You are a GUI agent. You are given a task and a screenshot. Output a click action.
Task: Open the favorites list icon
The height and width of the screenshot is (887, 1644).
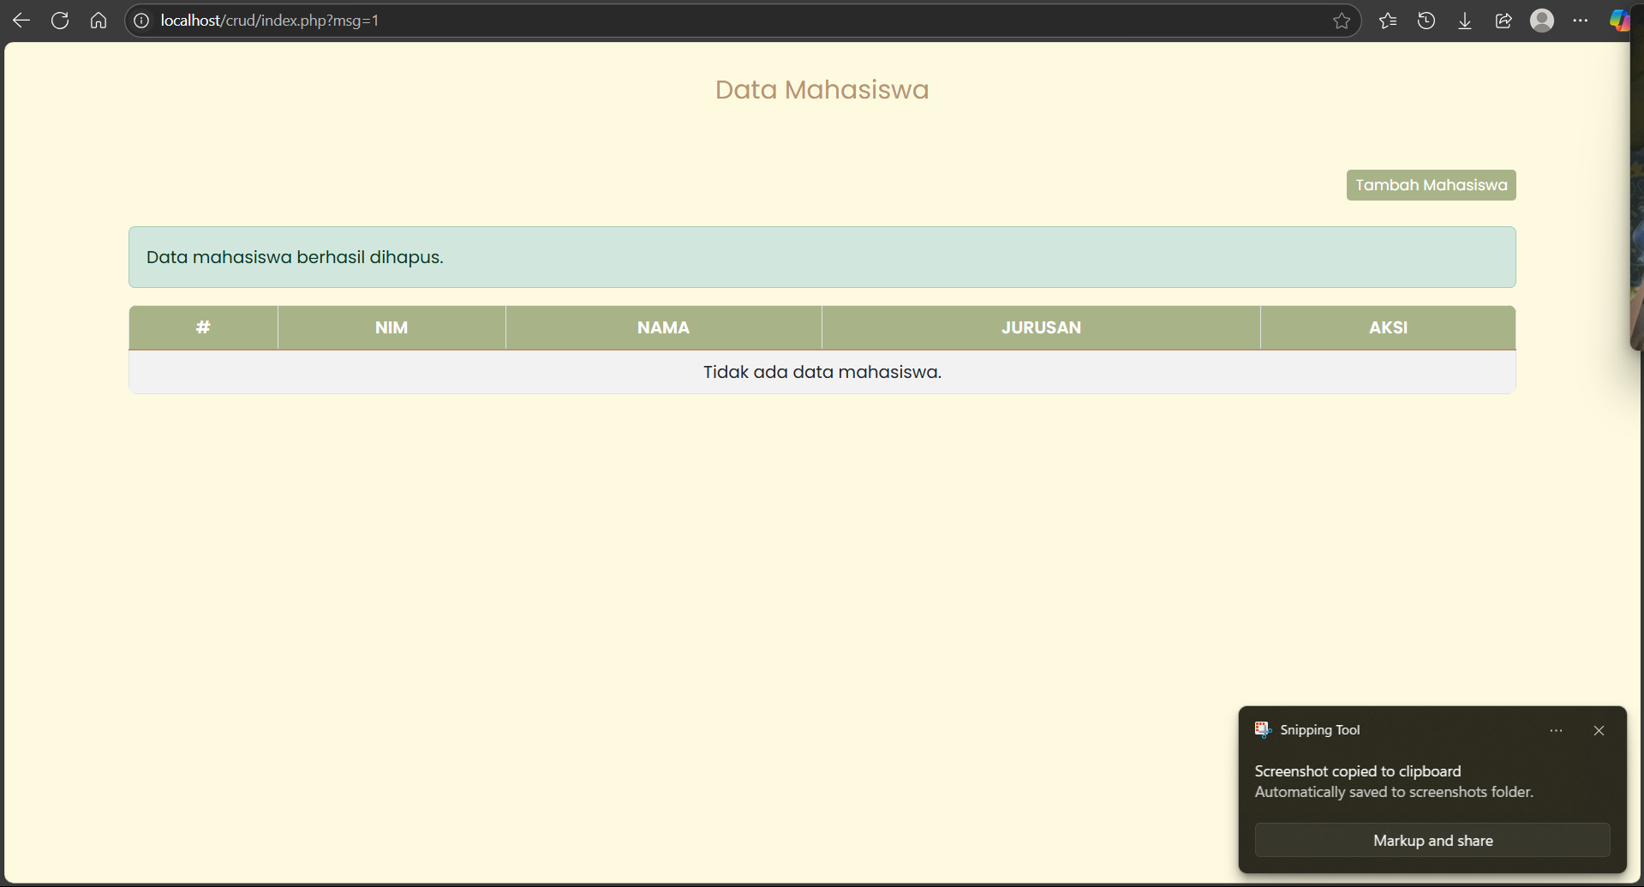(x=1388, y=21)
